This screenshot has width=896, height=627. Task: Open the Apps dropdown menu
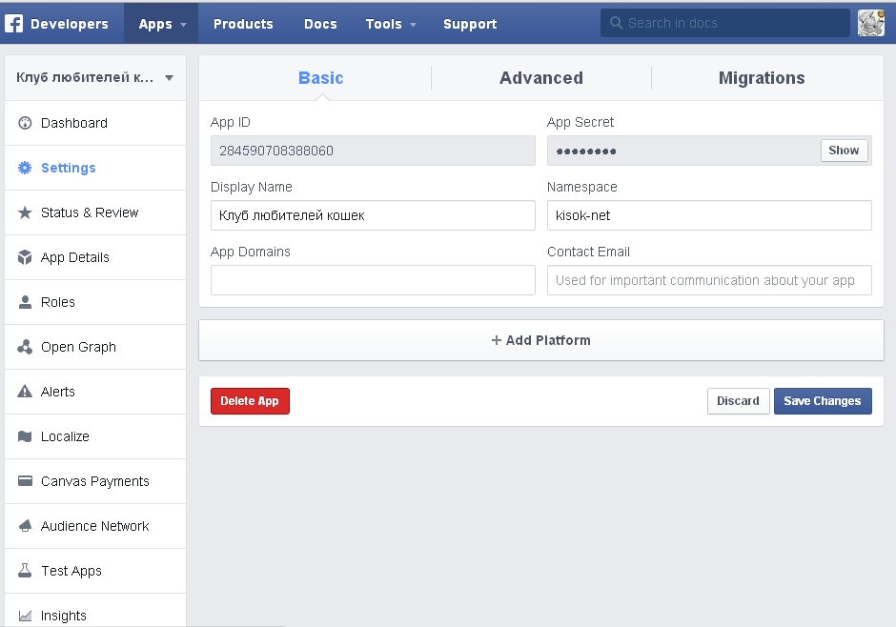coord(162,24)
